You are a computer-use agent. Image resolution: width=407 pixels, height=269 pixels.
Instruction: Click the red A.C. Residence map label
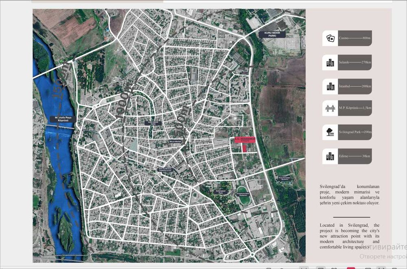coord(245,140)
